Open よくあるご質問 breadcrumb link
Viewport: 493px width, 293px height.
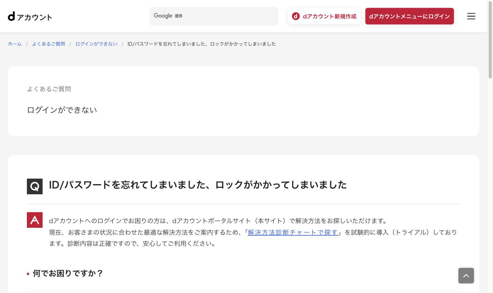[x=49, y=44]
